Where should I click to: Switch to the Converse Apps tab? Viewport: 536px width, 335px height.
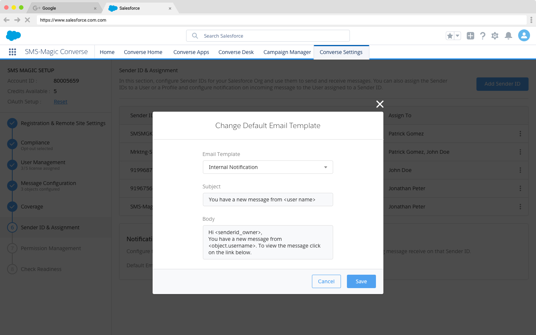tap(191, 52)
